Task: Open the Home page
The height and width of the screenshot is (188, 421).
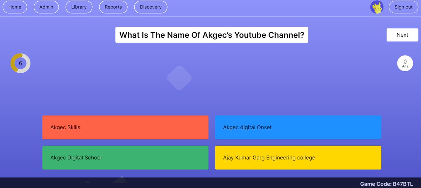Action: pyautogui.click(x=15, y=7)
